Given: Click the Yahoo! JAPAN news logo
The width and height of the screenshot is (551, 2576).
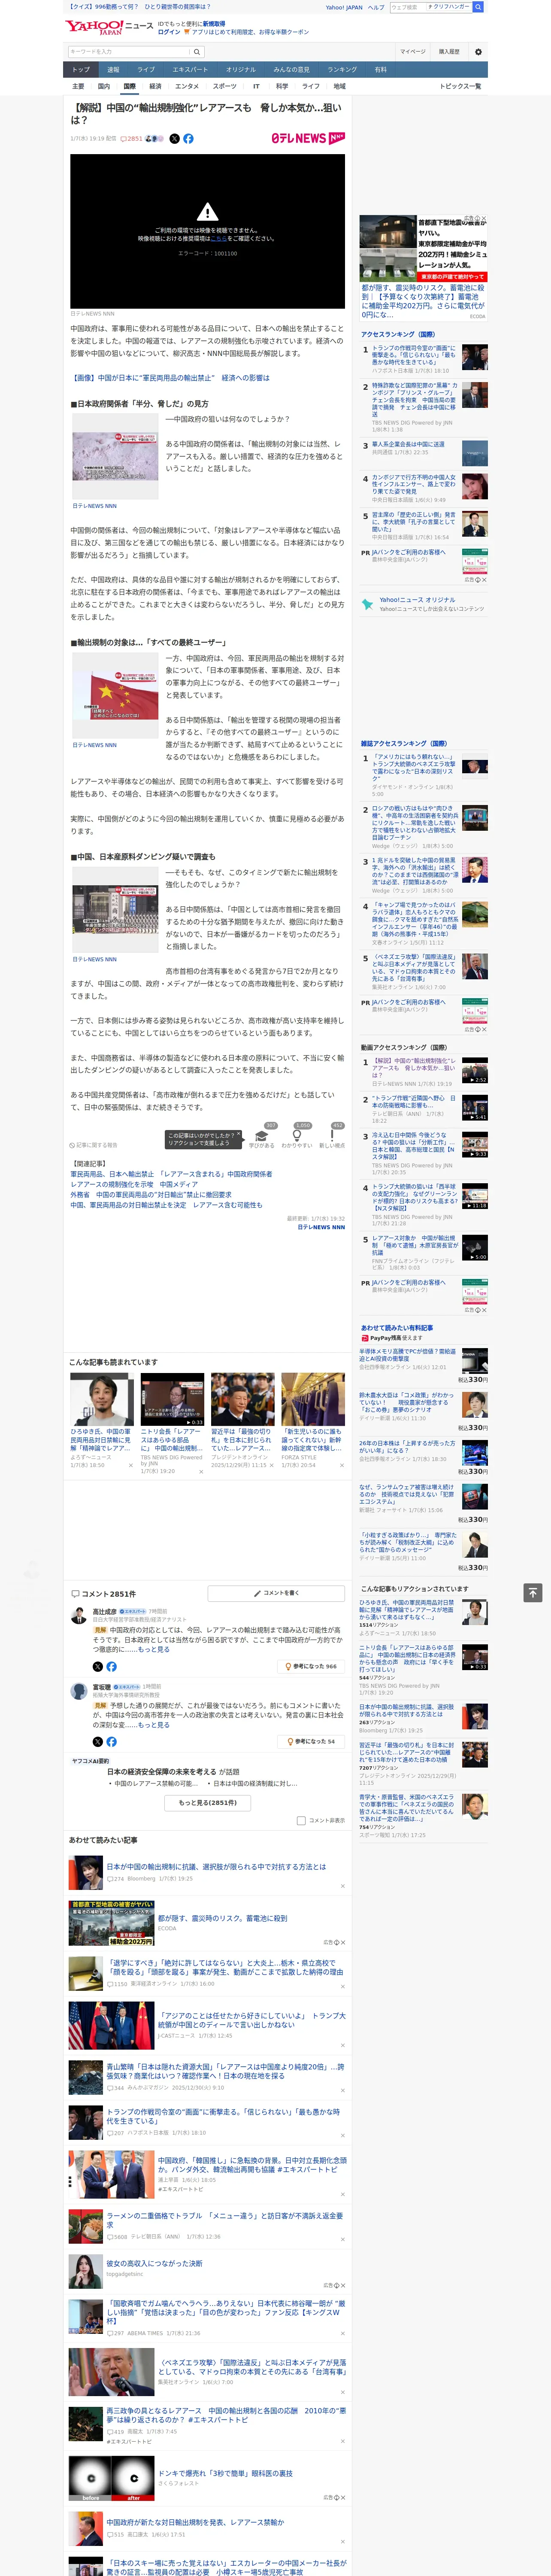Looking at the screenshot, I should click(109, 26).
